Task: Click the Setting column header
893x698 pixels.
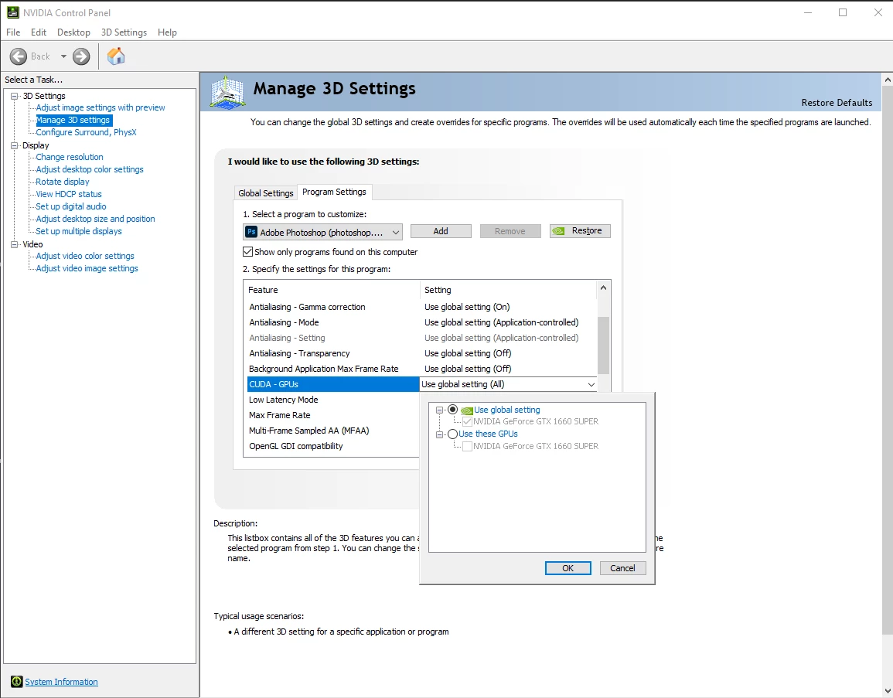Action: click(x=508, y=290)
